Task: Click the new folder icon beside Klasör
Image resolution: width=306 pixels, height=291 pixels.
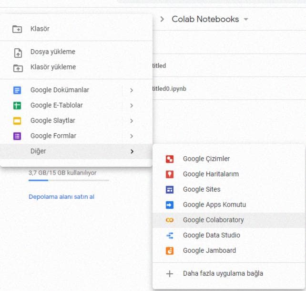Action: (x=17, y=29)
